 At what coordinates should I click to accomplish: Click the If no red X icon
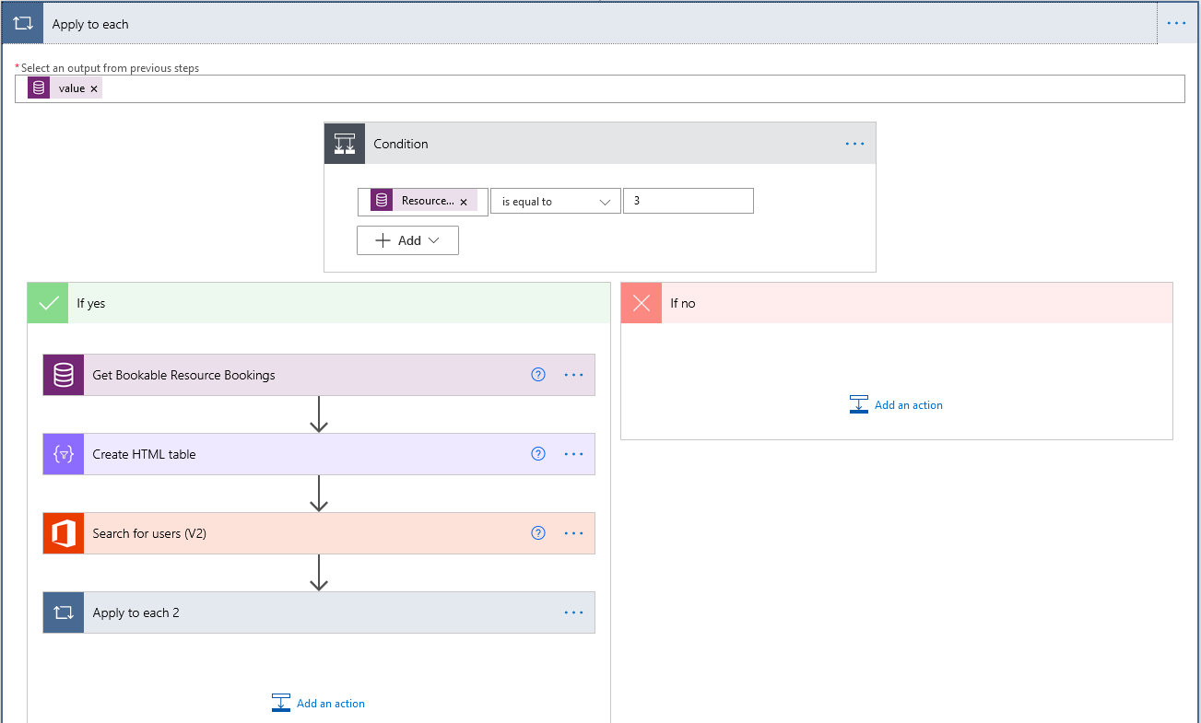tap(642, 303)
